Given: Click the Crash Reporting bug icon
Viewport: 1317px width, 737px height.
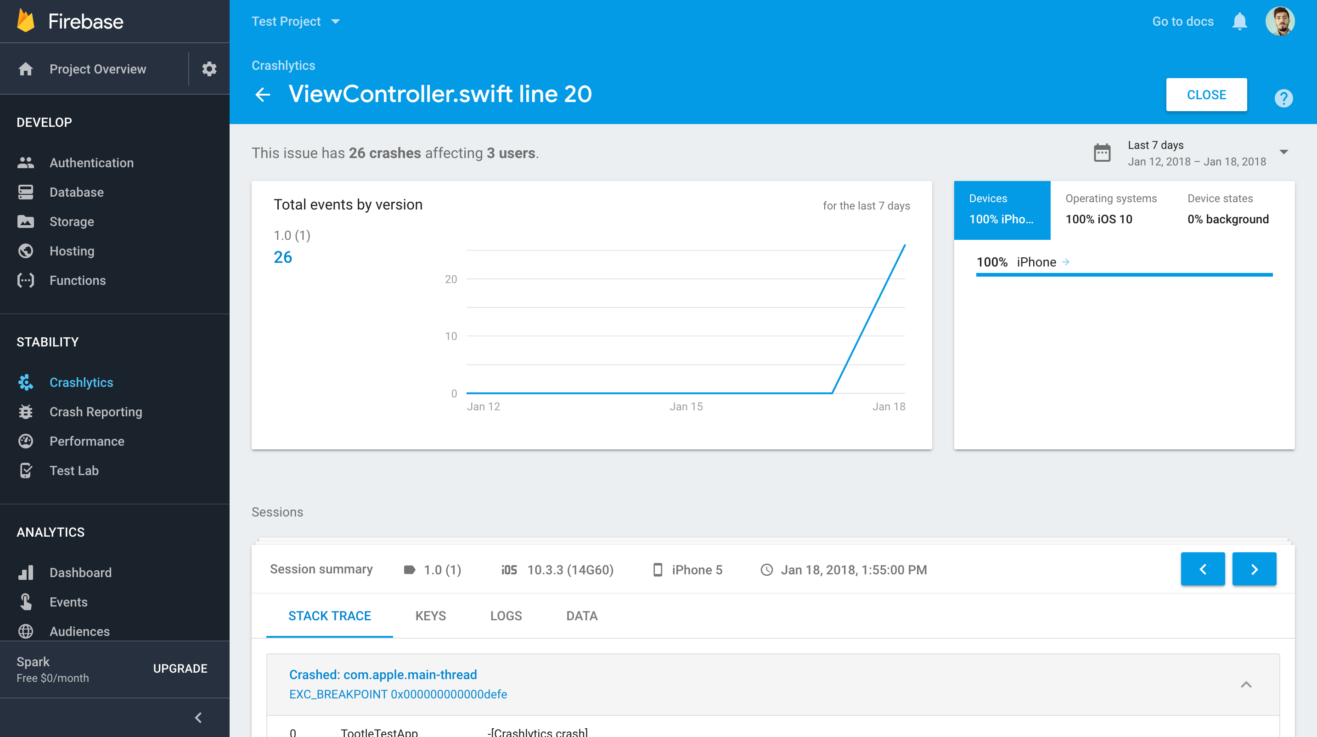Looking at the screenshot, I should 26,412.
